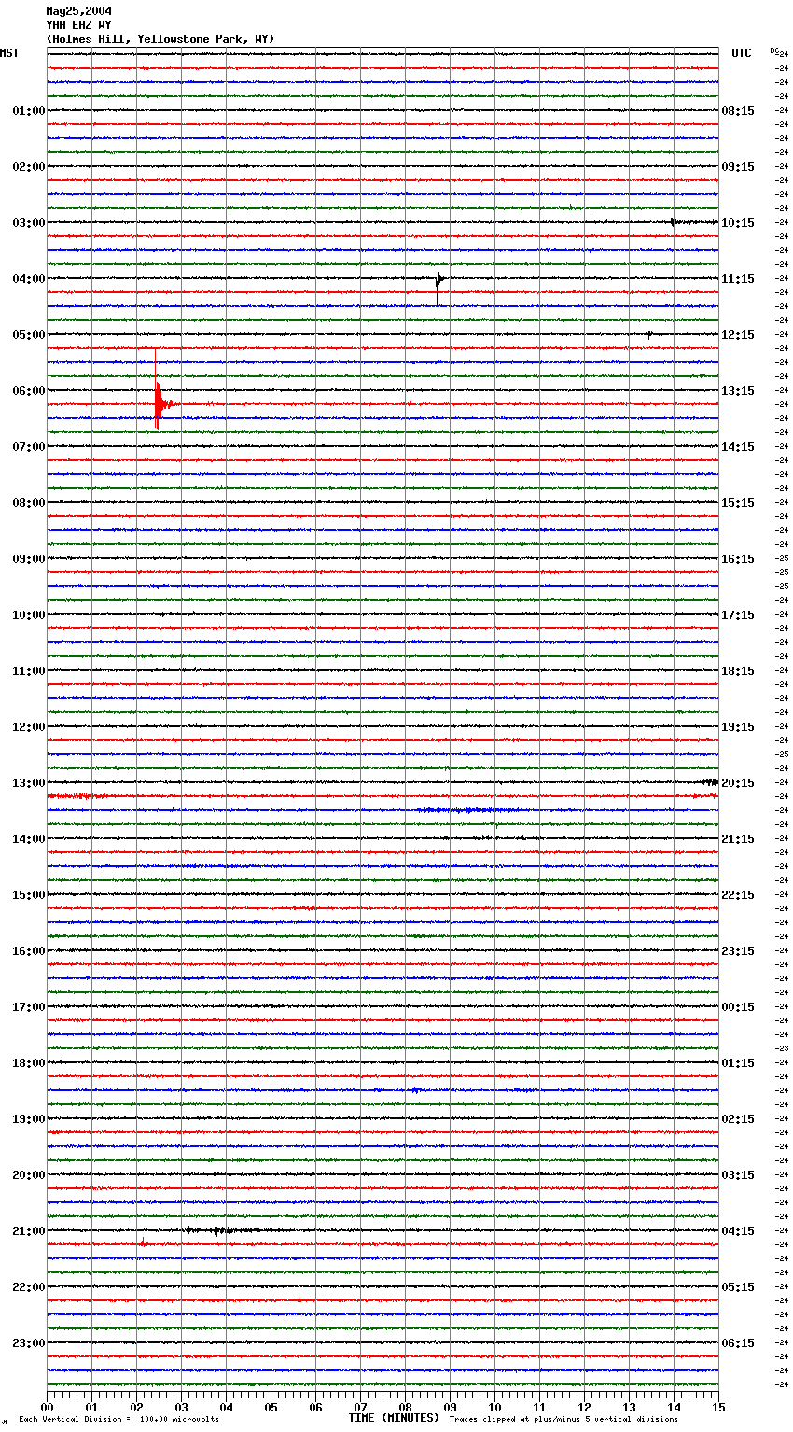Click the 12:15 UTC time label
This screenshot has height=1432, width=793.
coord(738,335)
